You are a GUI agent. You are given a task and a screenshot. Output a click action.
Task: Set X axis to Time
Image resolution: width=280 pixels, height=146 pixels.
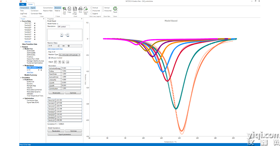point(22,11)
